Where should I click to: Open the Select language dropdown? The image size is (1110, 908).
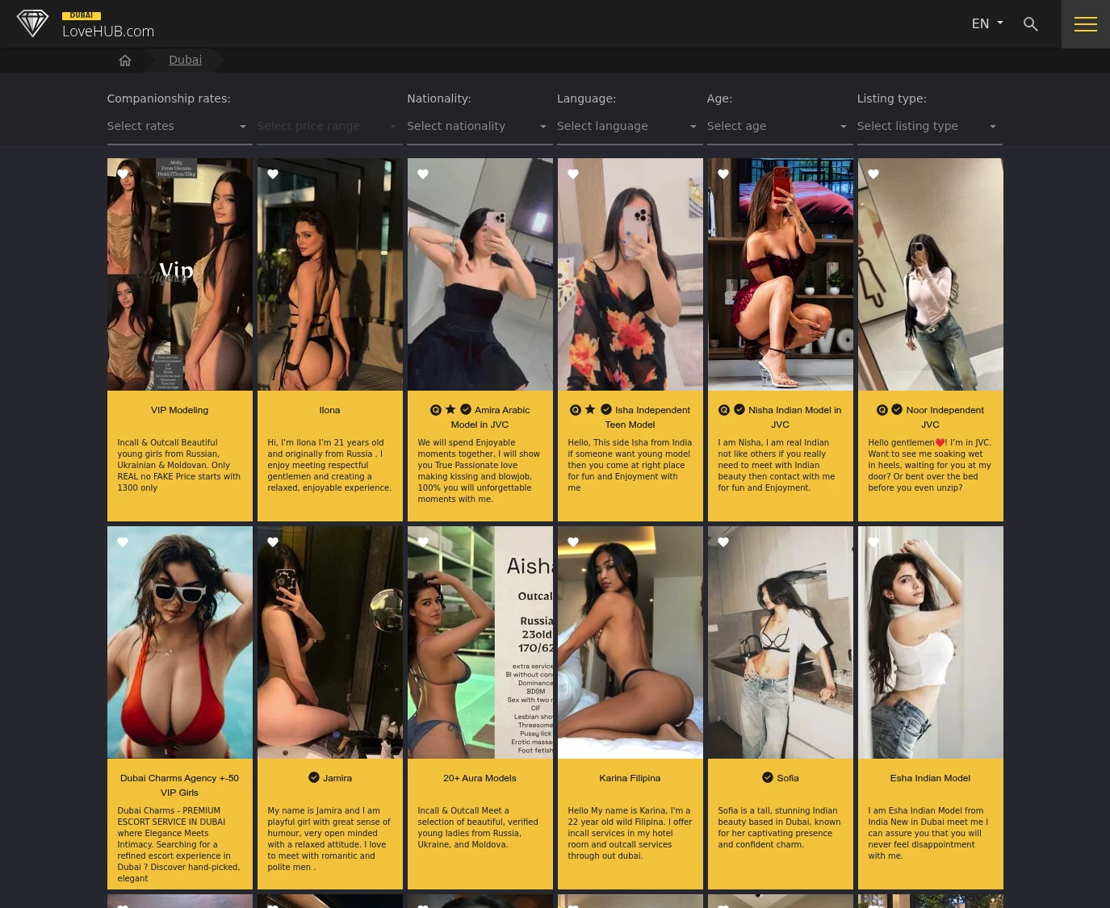630,127
